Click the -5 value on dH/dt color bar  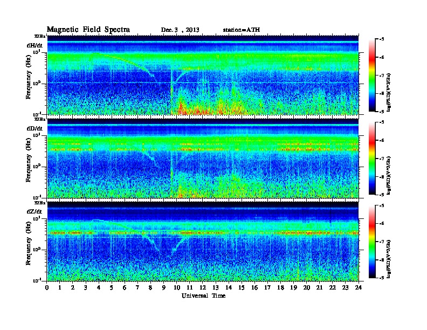pos(382,39)
